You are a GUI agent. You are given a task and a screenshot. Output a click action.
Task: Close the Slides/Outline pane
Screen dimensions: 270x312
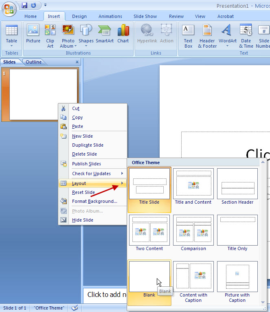coord(77,62)
